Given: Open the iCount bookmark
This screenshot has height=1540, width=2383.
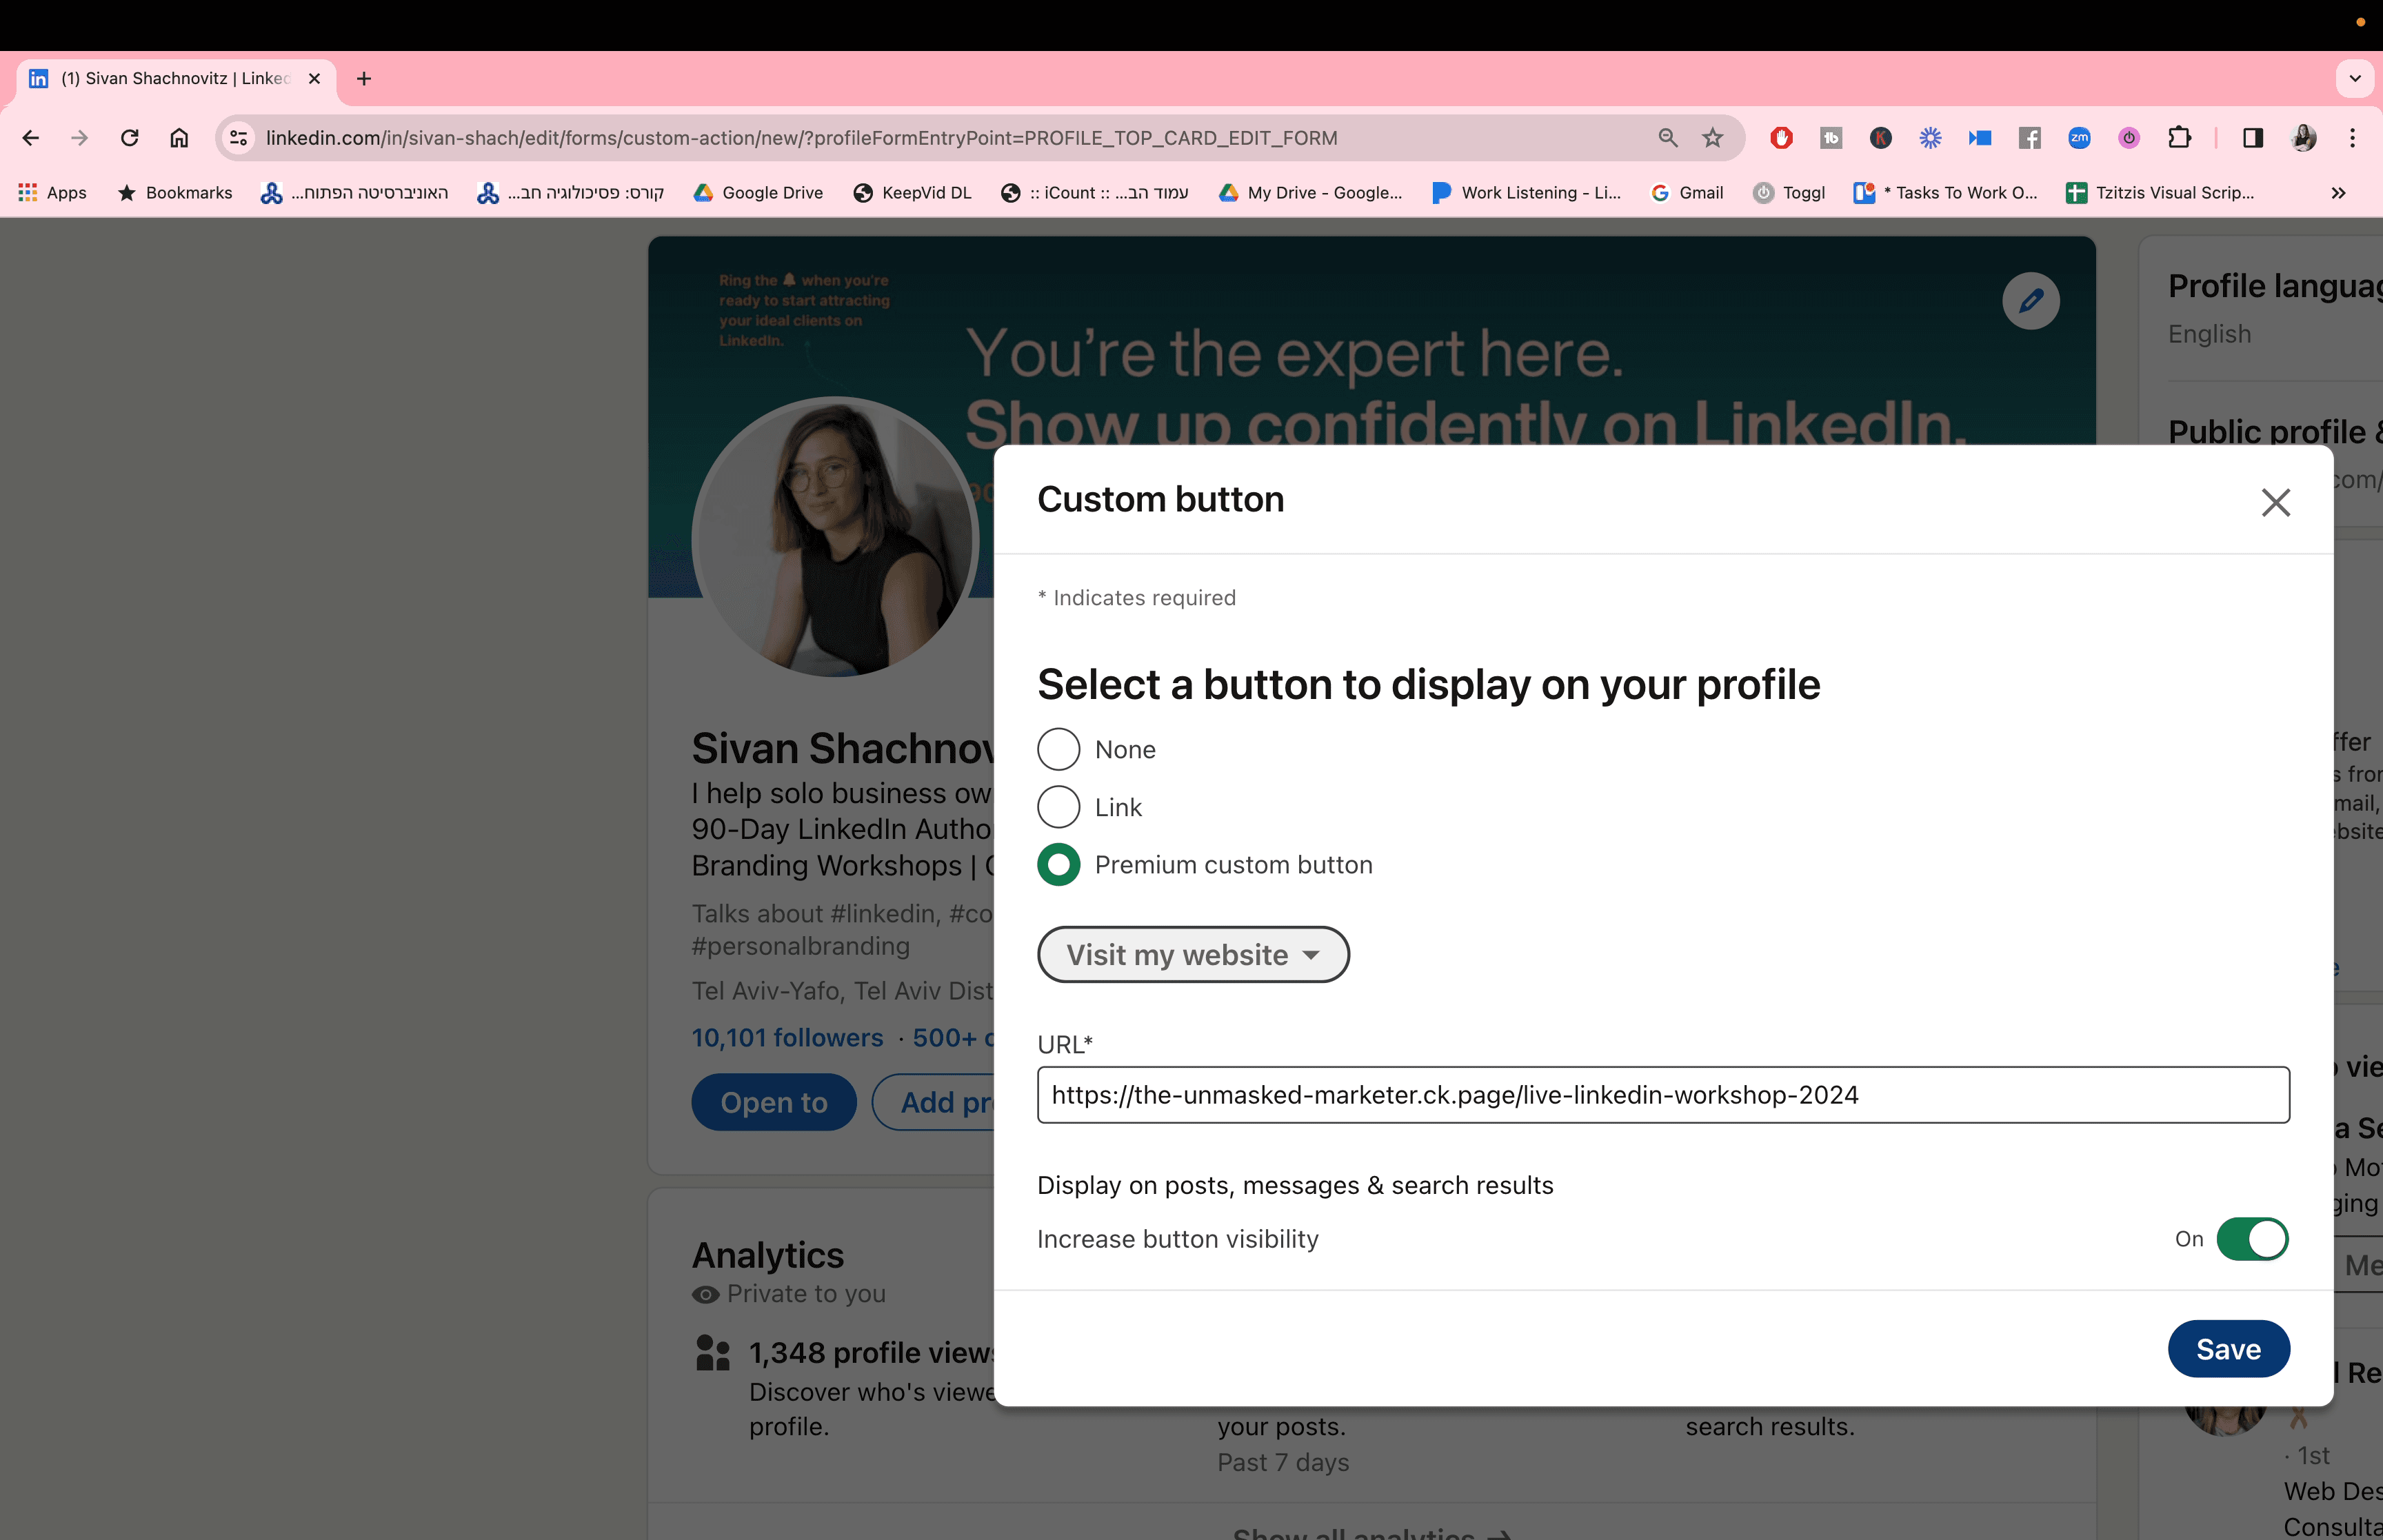Looking at the screenshot, I should point(1095,193).
